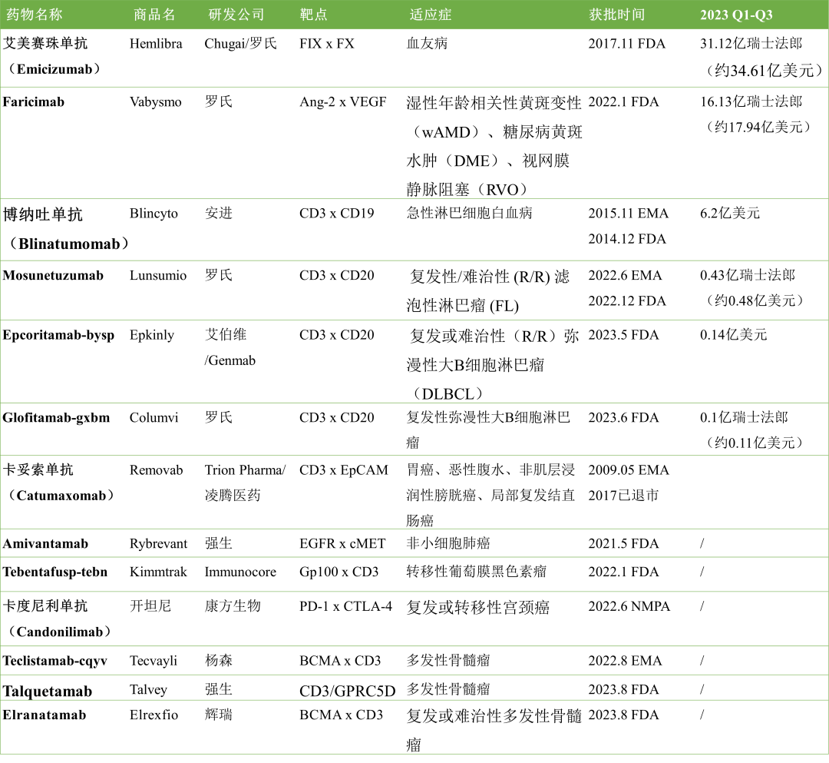This screenshot has width=829, height=763.
Task: Click the eighth blank table row
Action: coord(414,542)
